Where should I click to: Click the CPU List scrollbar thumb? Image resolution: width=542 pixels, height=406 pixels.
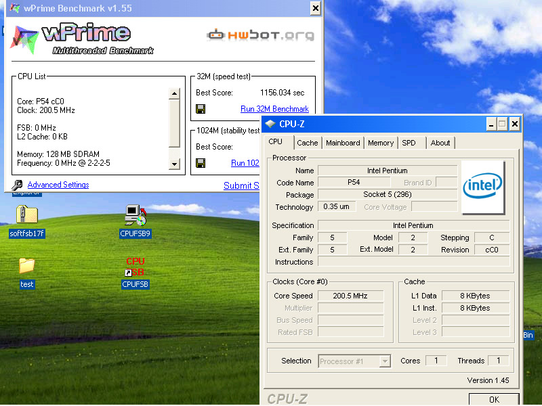(x=174, y=122)
